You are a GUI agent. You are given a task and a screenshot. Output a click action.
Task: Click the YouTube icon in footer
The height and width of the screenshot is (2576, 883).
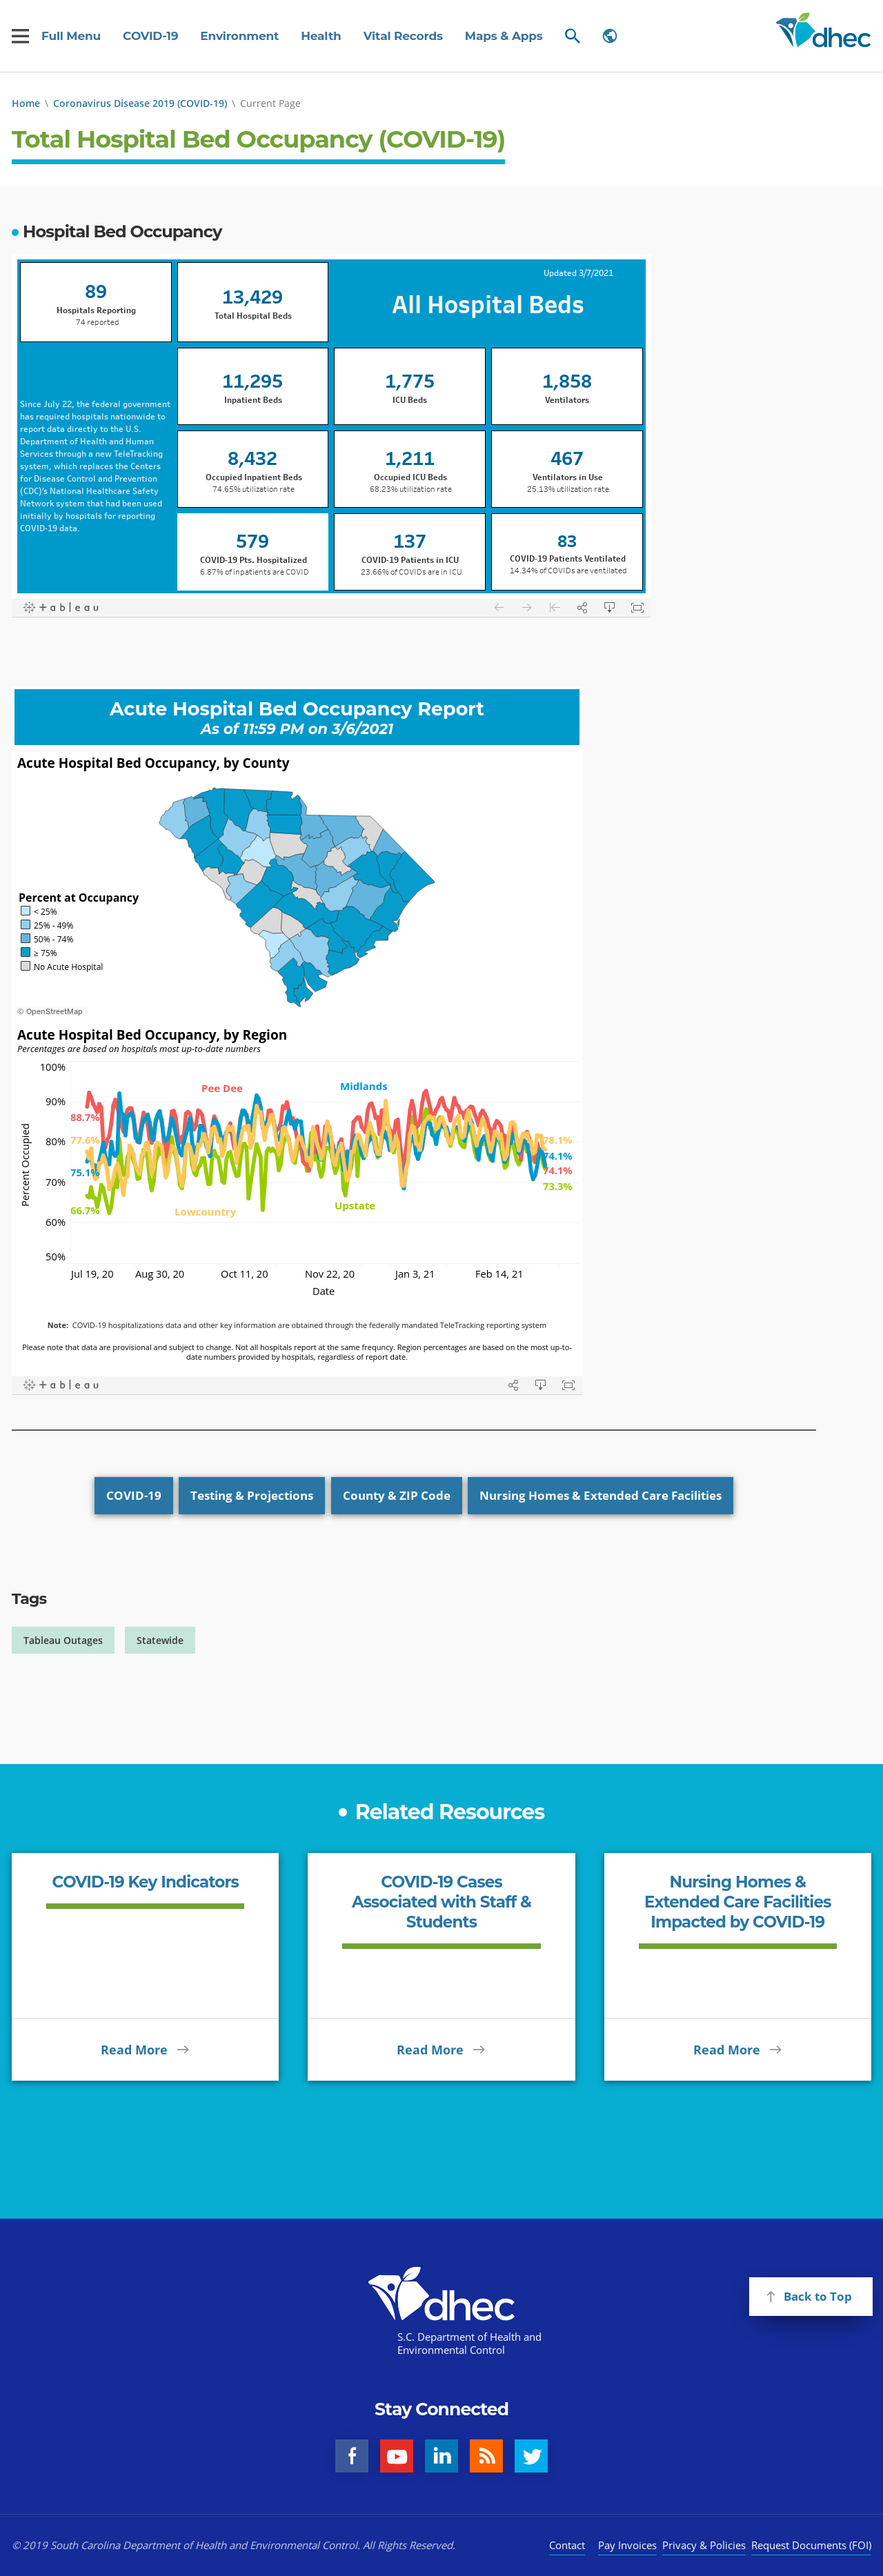tap(397, 2455)
